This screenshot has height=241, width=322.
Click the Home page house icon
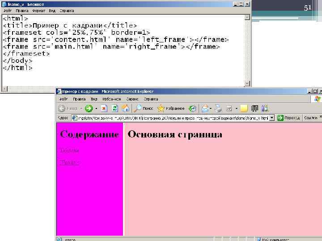[x=126, y=108]
